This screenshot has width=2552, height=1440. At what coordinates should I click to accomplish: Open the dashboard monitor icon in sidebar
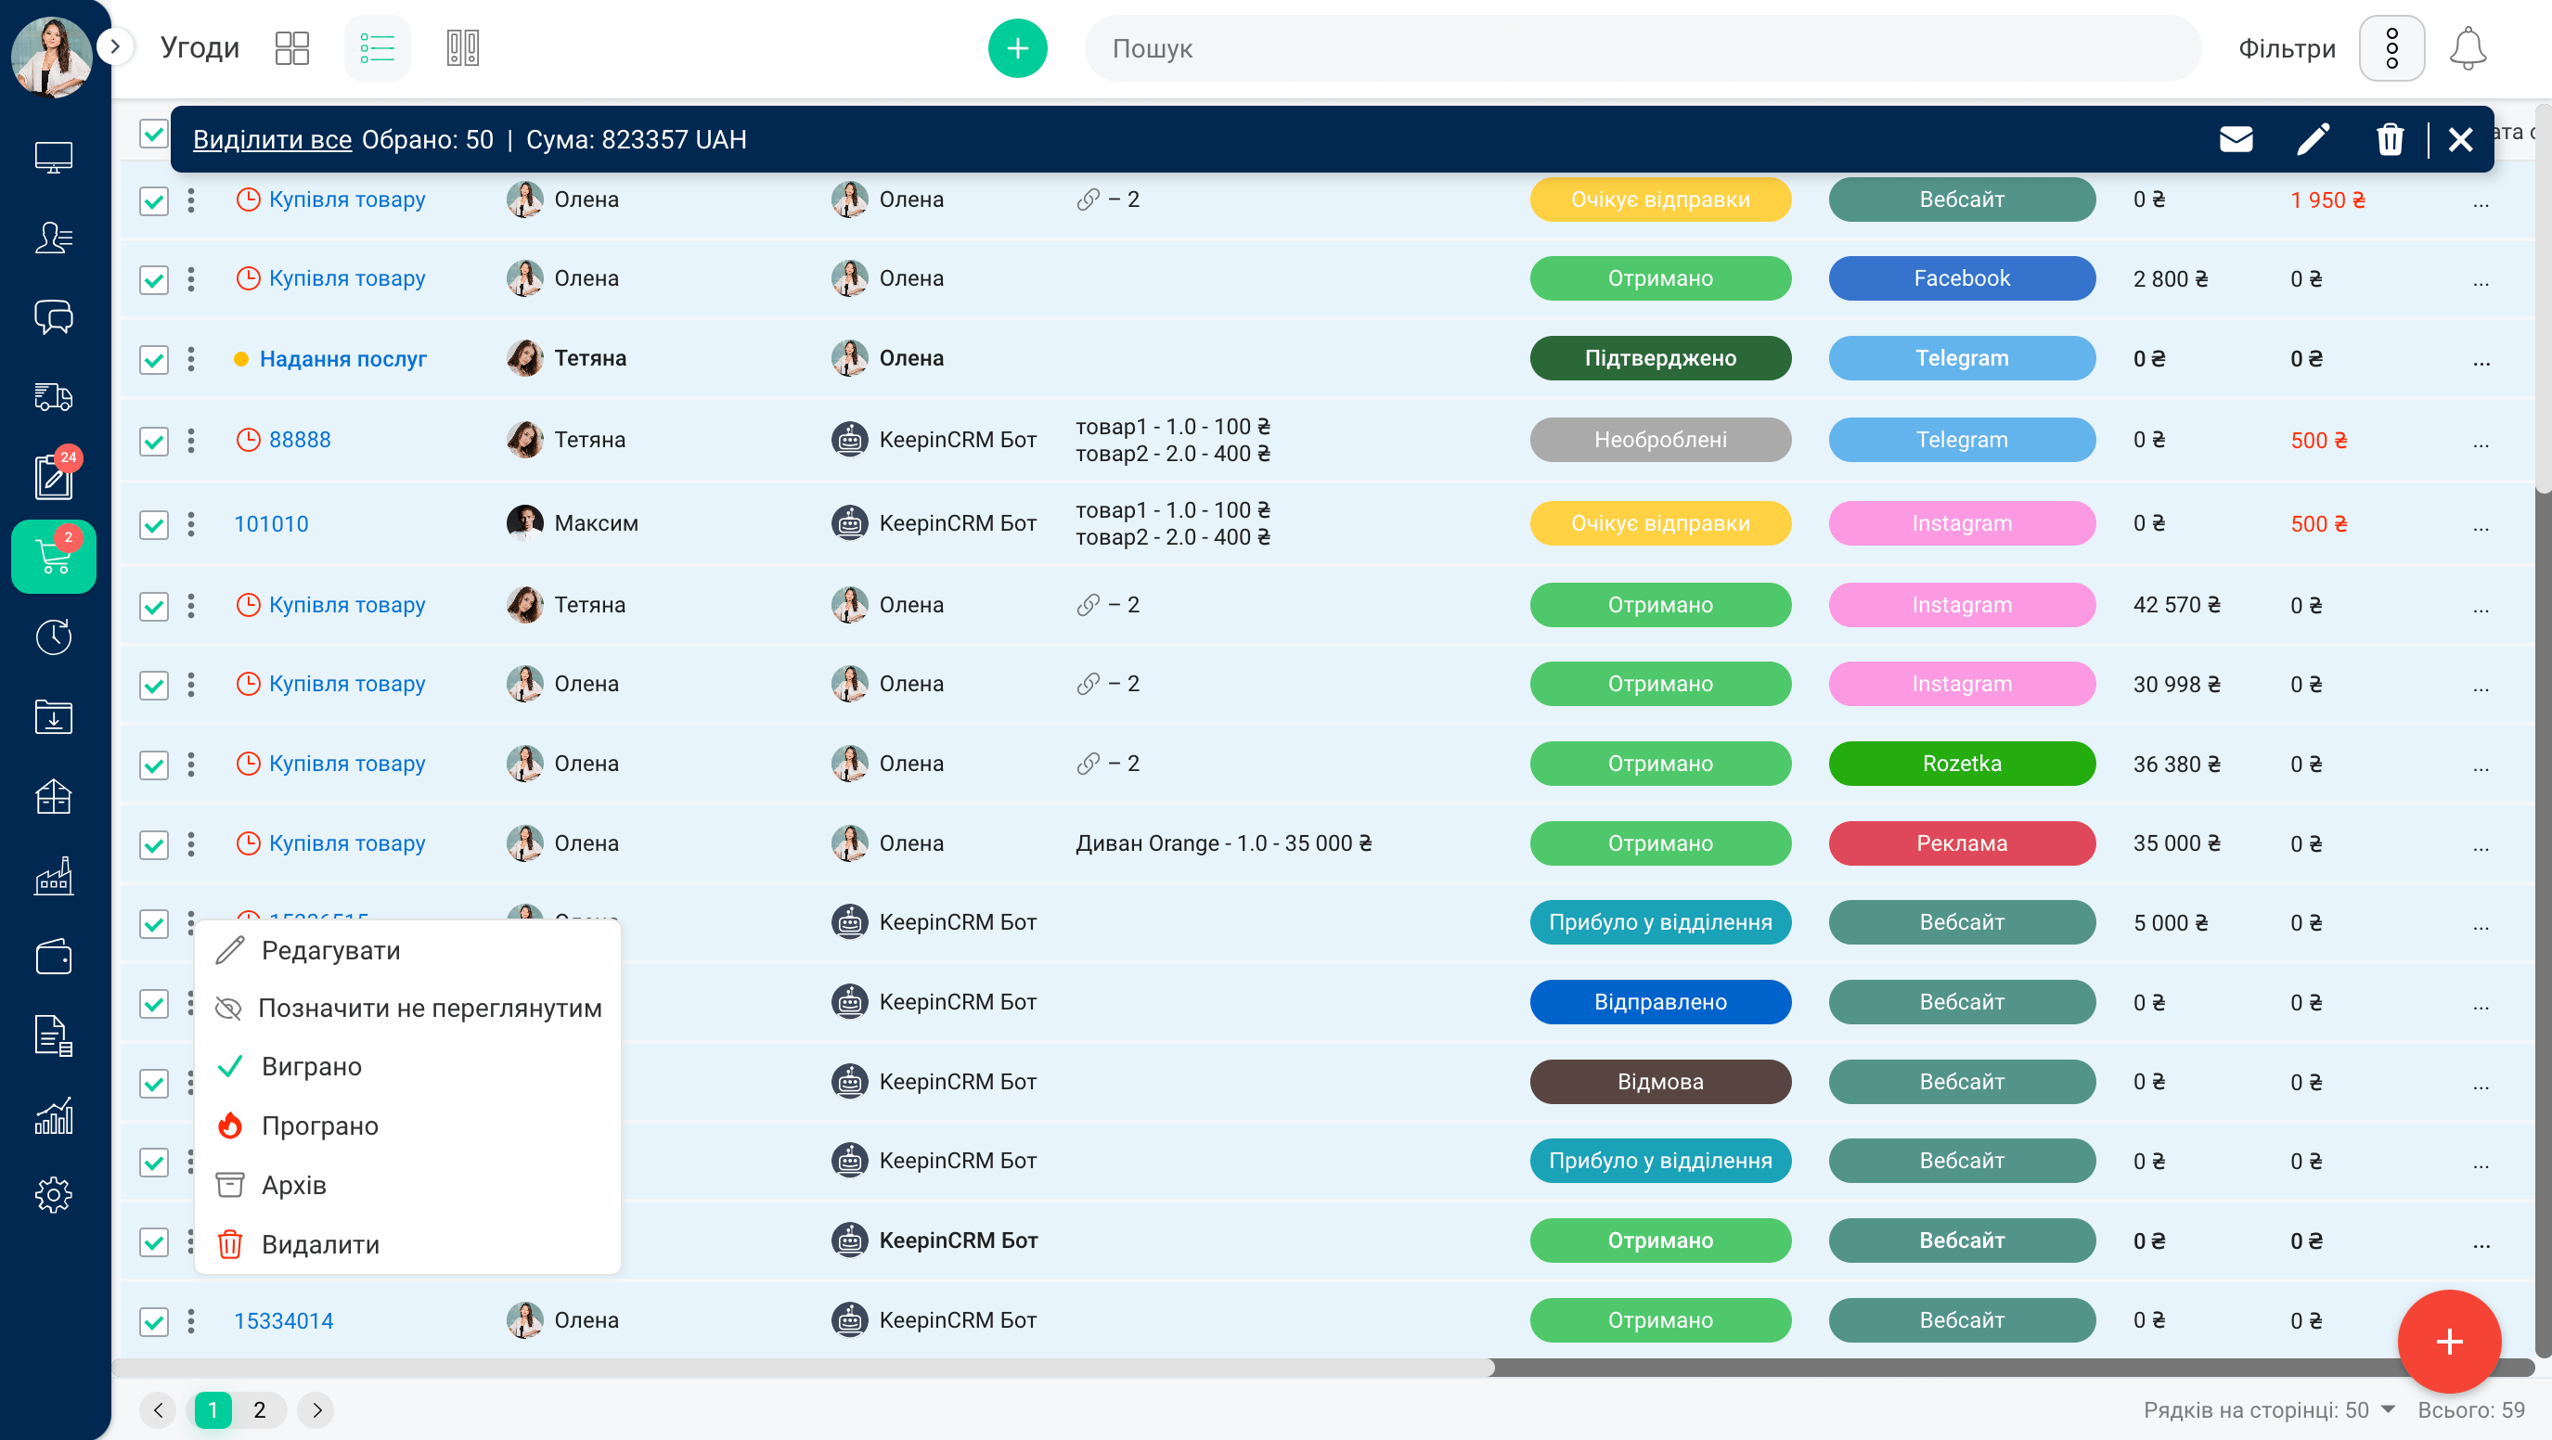(x=54, y=158)
